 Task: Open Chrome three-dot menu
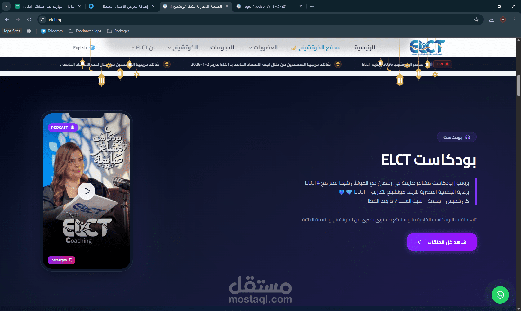click(514, 20)
